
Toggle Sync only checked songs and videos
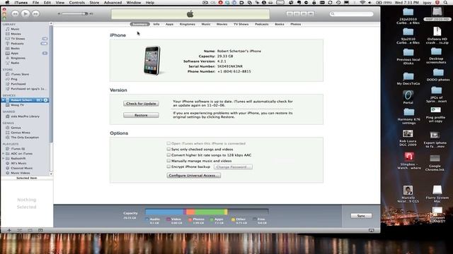(168, 149)
